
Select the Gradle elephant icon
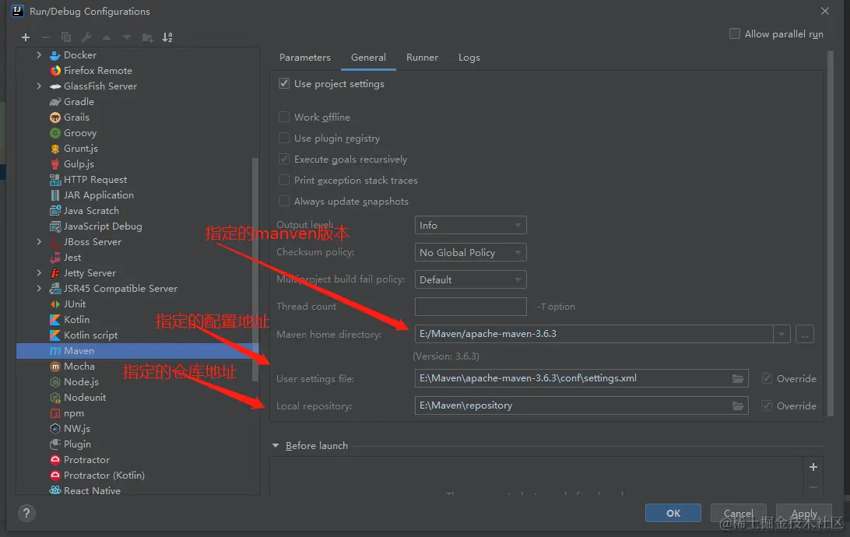[x=54, y=102]
